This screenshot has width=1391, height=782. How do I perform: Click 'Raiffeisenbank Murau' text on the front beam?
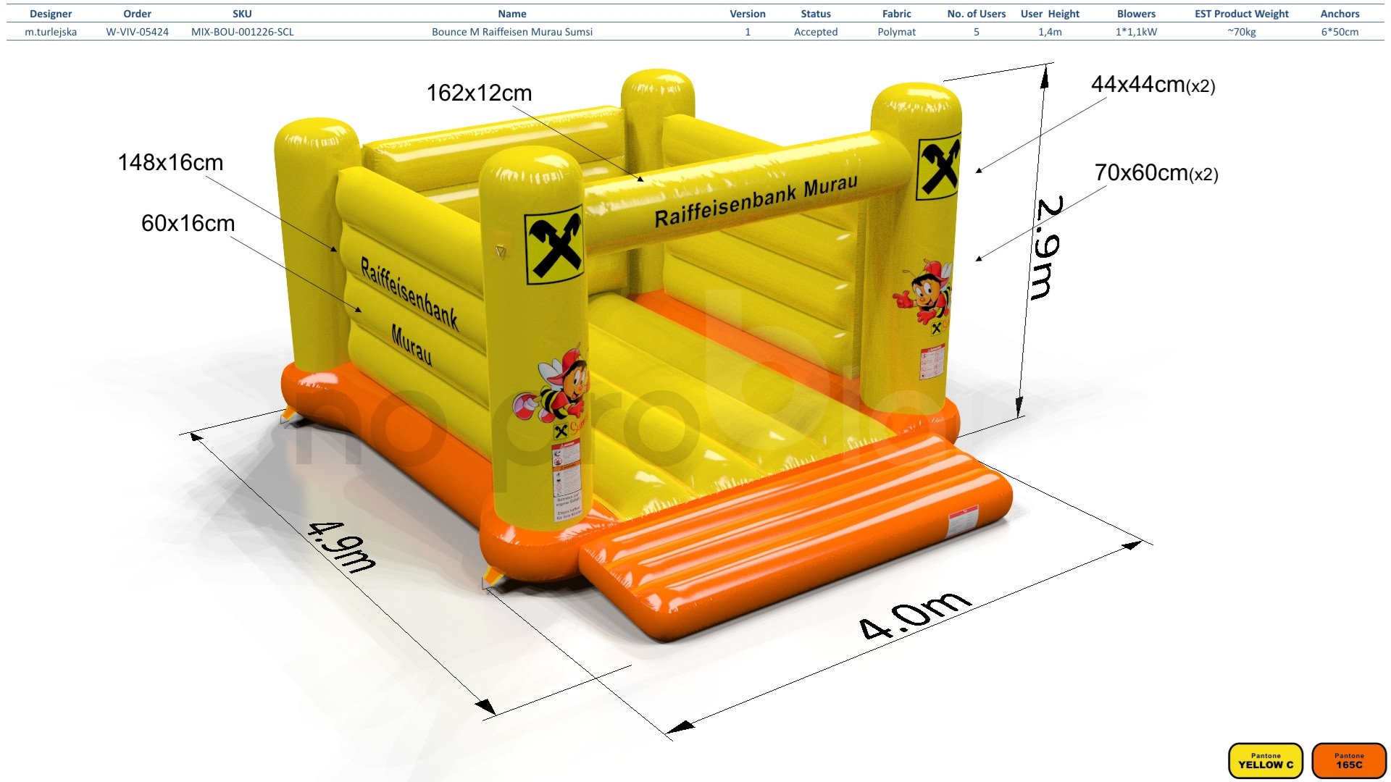pos(756,201)
